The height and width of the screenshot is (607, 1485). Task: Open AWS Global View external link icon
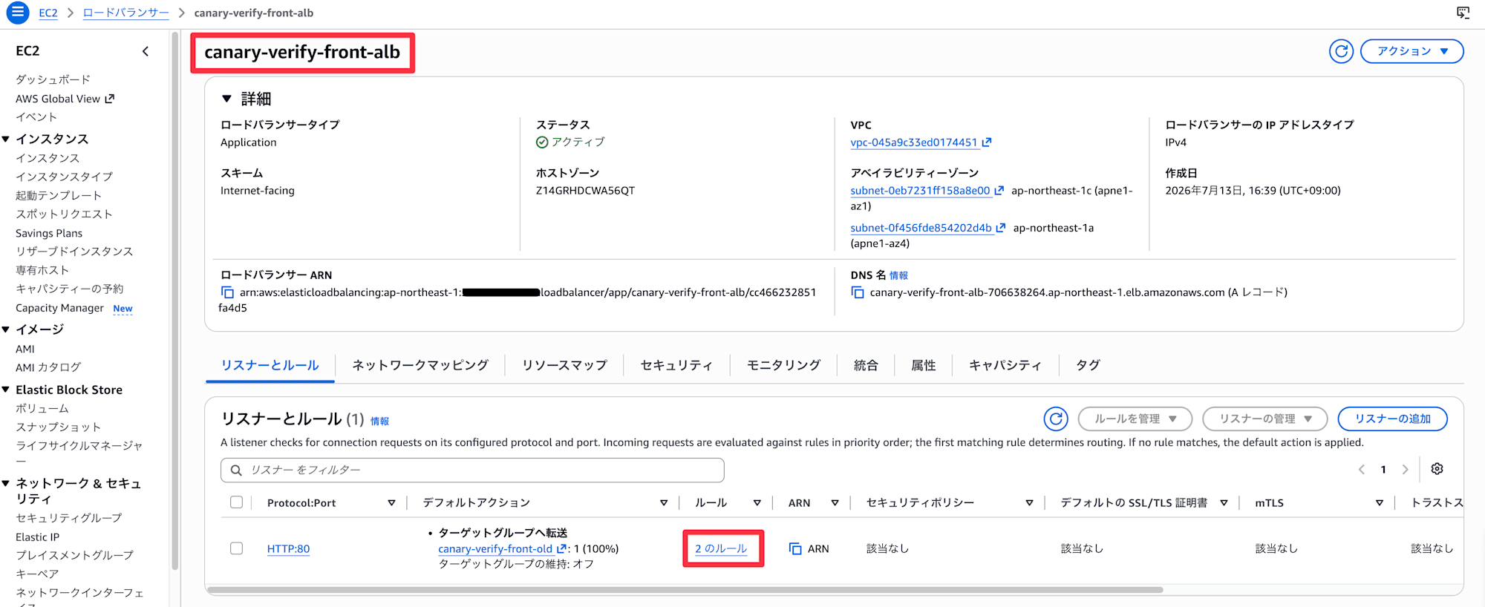(110, 98)
